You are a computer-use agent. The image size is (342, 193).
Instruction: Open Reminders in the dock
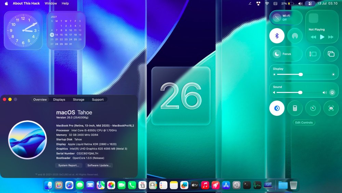[163, 185]
